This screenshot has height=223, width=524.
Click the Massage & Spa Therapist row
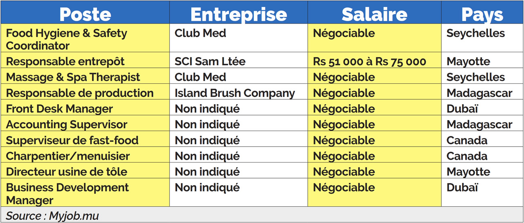73,77
